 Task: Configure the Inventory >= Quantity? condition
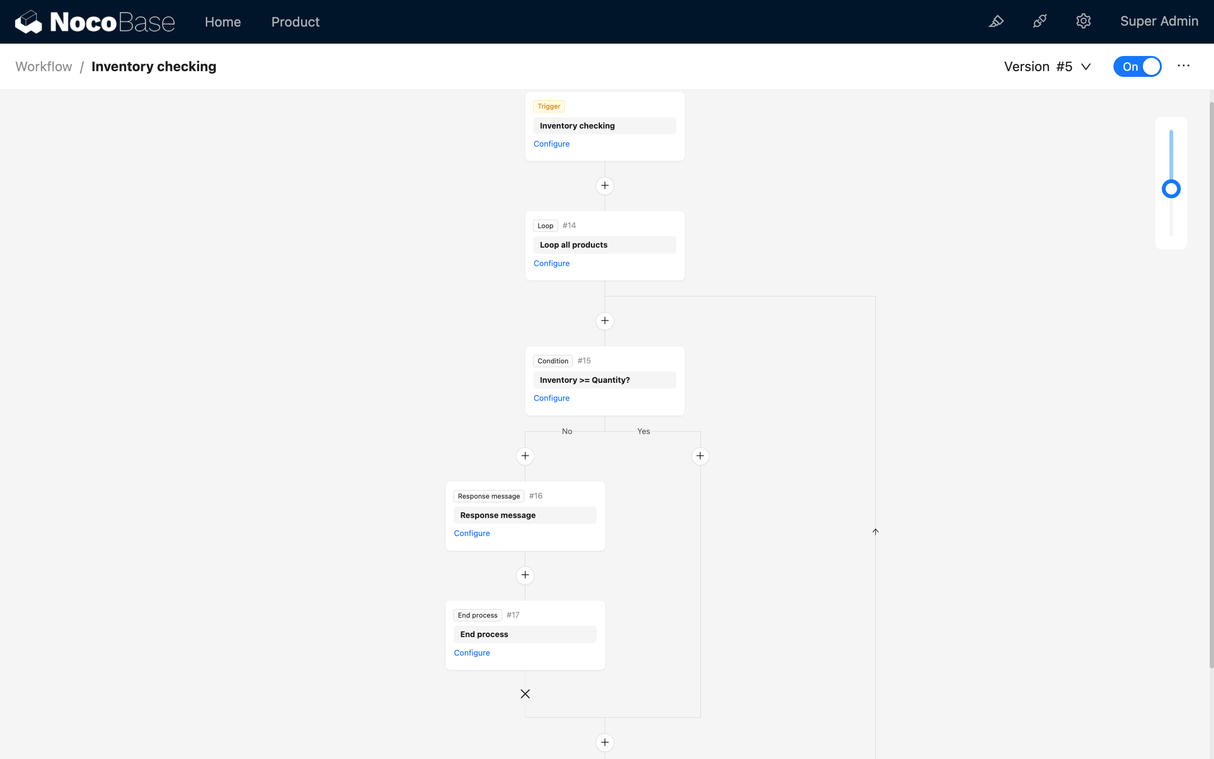pos(552,398)
